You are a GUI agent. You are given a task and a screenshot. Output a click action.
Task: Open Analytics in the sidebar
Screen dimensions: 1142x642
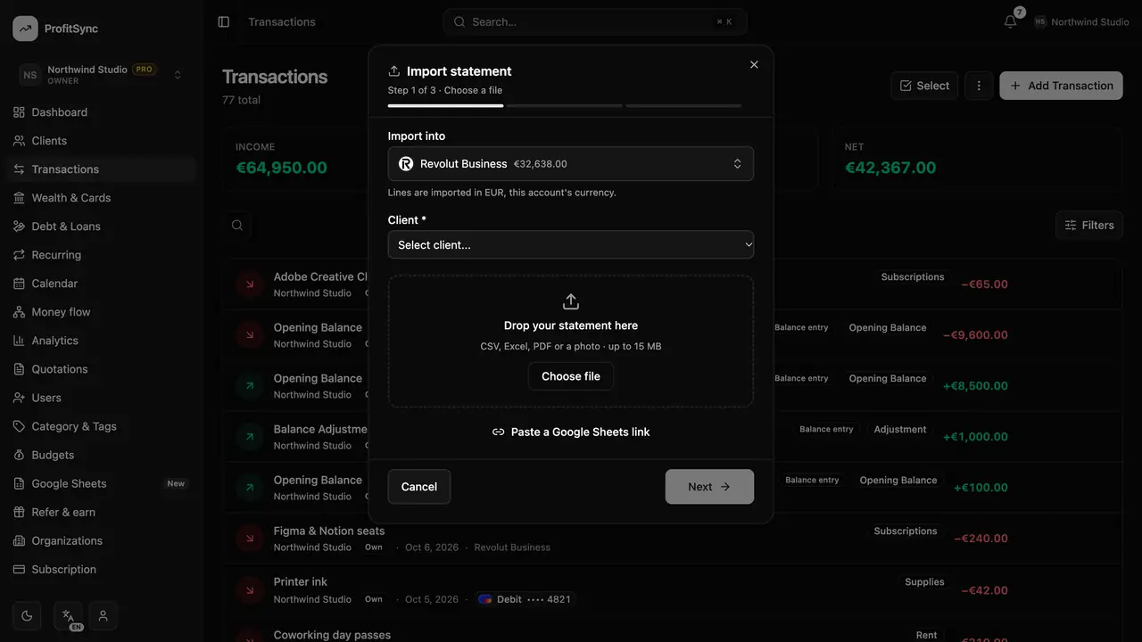click(101, 341)
